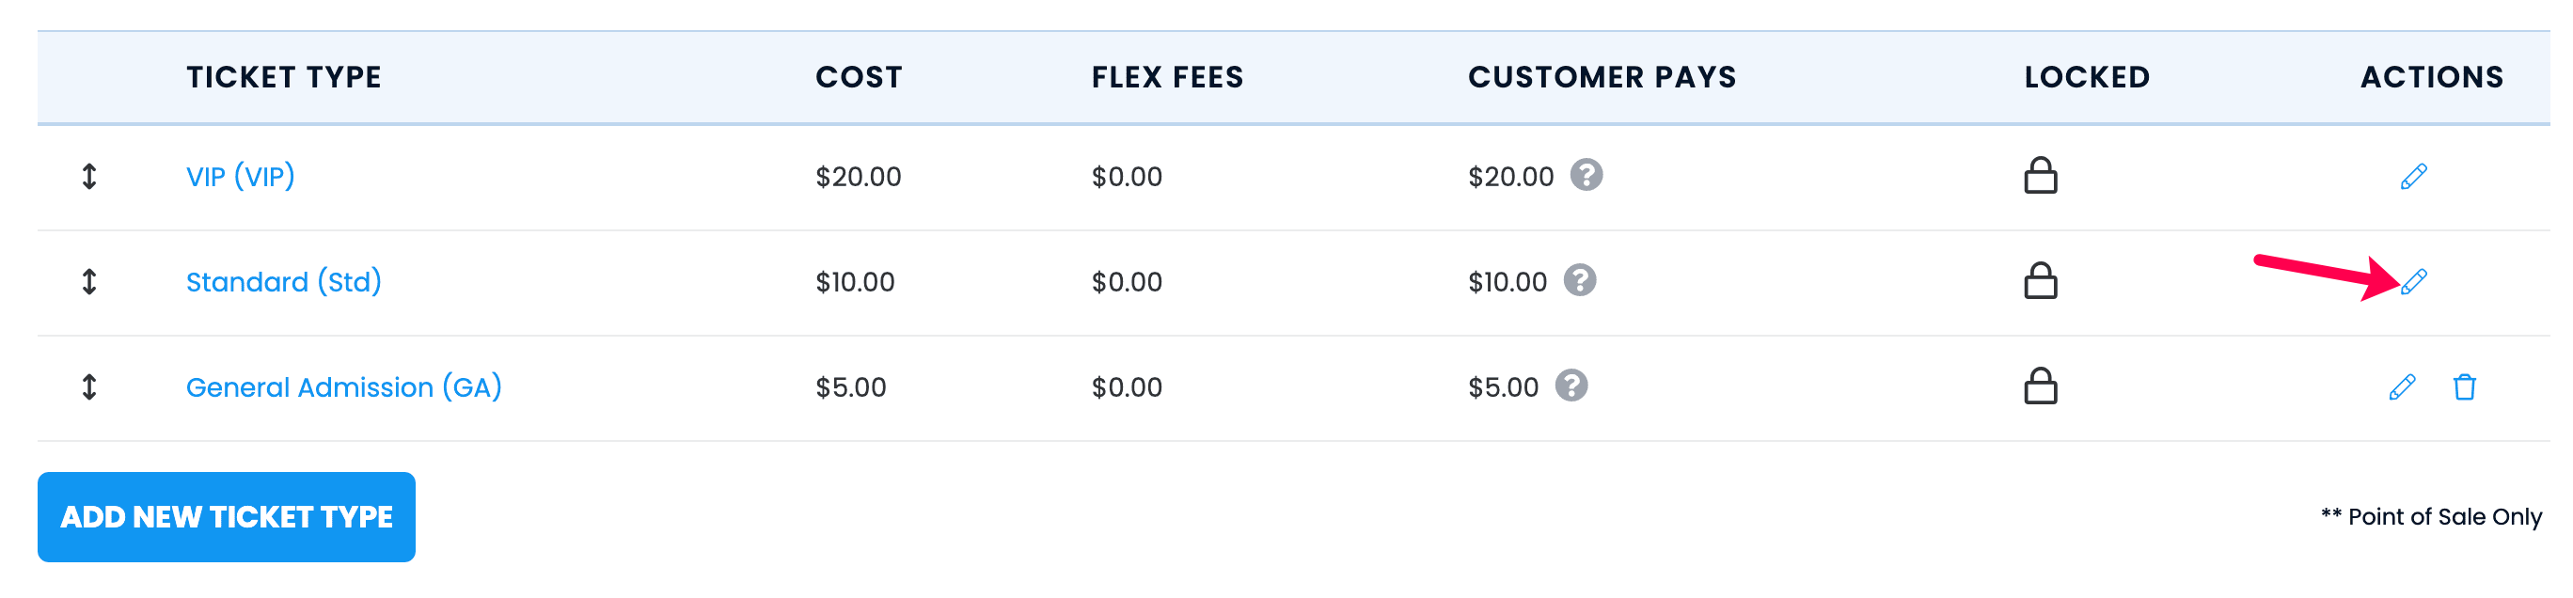
Task: Edit the VIP ticket type pencil icon
Action: click(x=2413, y=177)
